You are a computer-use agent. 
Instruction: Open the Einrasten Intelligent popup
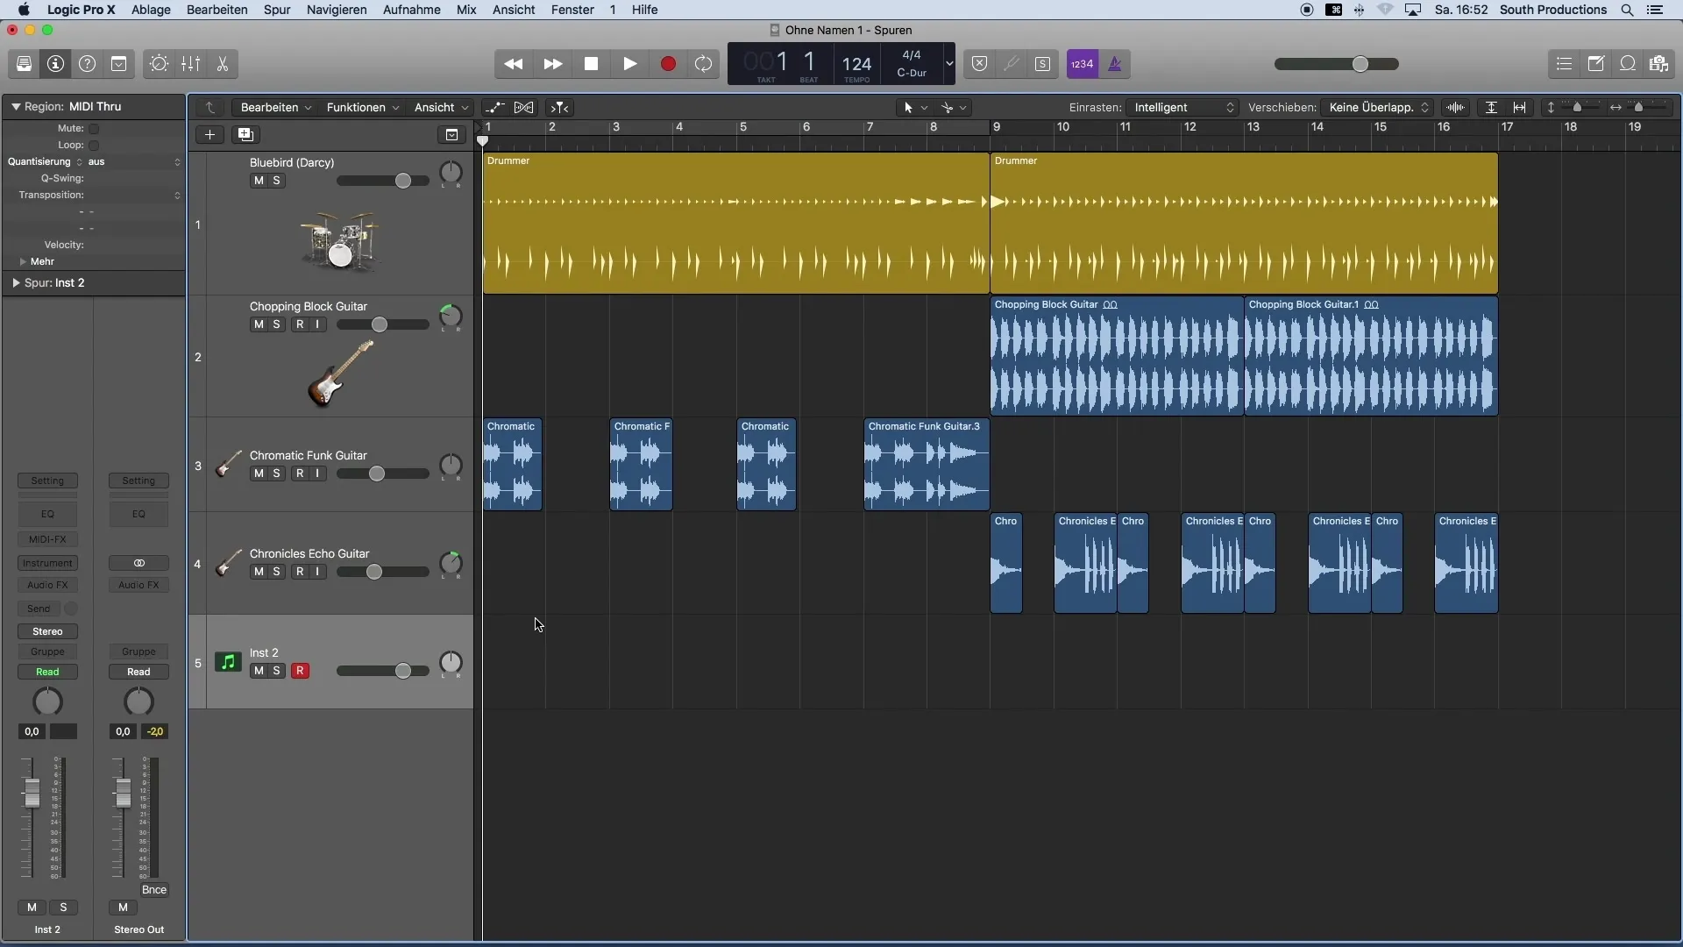(x=1182, y=107)
